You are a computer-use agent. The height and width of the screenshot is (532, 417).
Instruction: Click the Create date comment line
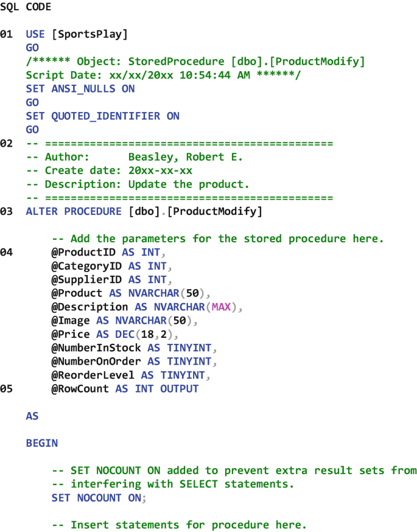click(110, 170)
